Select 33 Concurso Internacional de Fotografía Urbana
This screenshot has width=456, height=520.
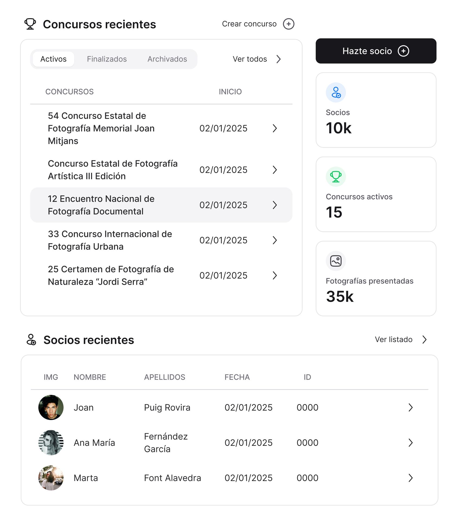(x=110, y=240)
